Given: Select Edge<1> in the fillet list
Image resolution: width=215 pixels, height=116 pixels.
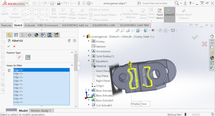Looking at the screenshot, I should point(41,70).
